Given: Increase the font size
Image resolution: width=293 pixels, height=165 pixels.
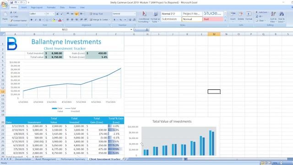Looking at the screenshot, I should tap(58, 14).
